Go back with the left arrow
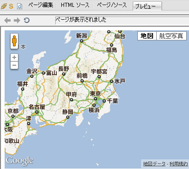189x169 pixels. [x=7, y=20]
